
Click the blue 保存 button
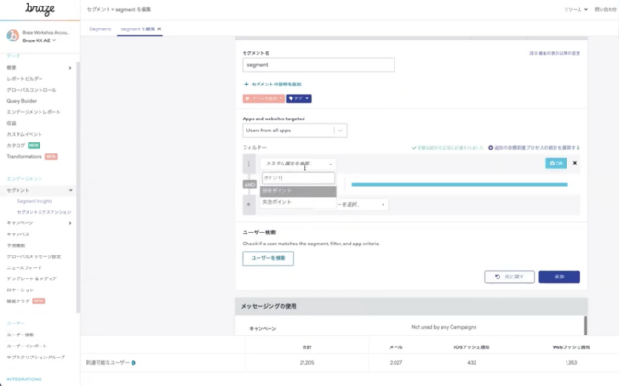(x=559, y=277)
